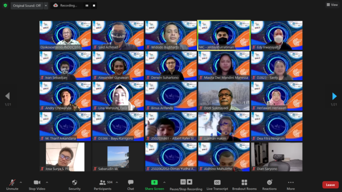Expand video options arrow beside Stop Video

point(47,182)
